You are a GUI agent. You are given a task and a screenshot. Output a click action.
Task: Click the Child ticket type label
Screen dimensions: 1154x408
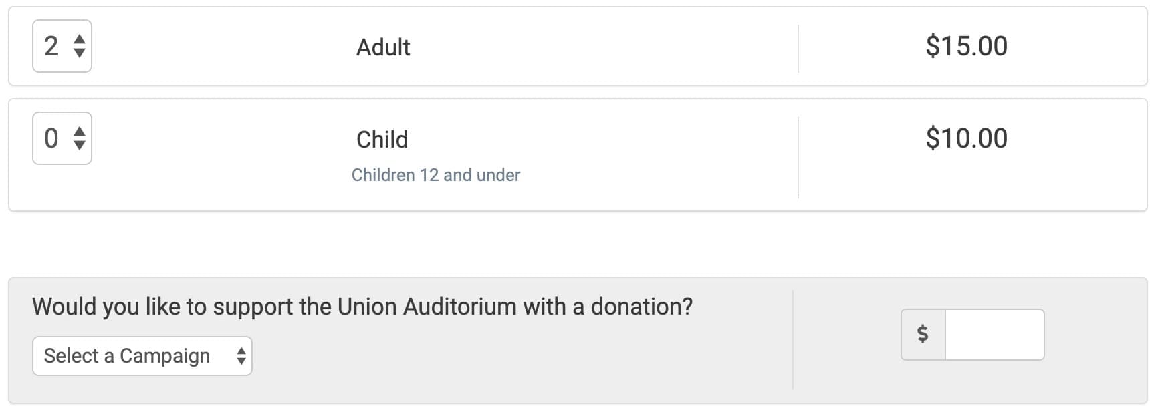[x=382, y=140]
